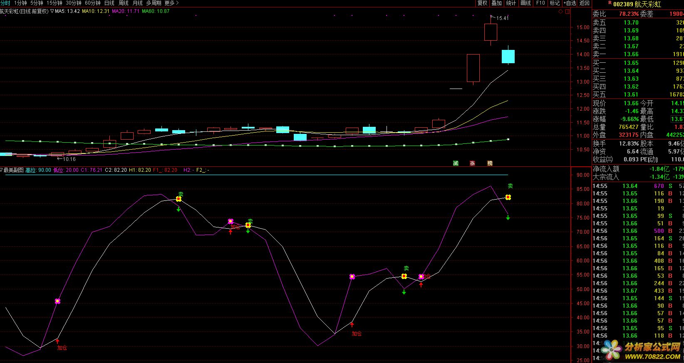Click the 002389 航天彩虹 stock title
Image resolution: width=684 pixels, height=363 pixels.
(637, 4)
